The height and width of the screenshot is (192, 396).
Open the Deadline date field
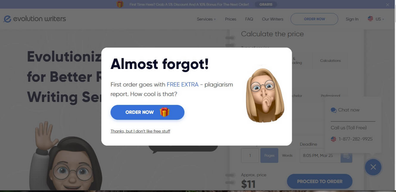320,156
